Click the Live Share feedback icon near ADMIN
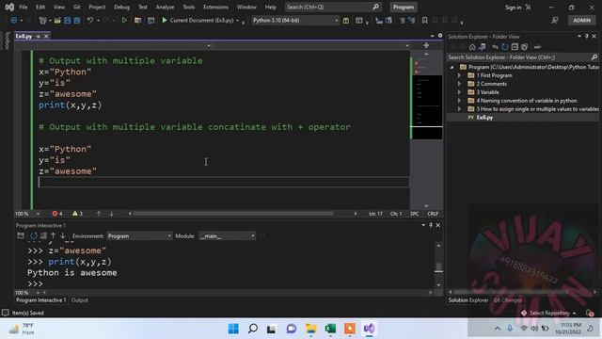The height and width of the screenshot is (339, 602). click(555, 21)
